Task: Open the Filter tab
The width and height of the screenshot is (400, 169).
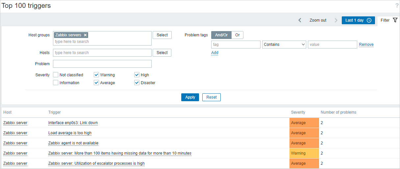Action: pos(389,20)
